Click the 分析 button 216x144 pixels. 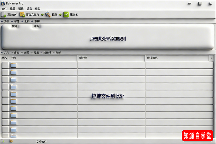tap(57, 53)
